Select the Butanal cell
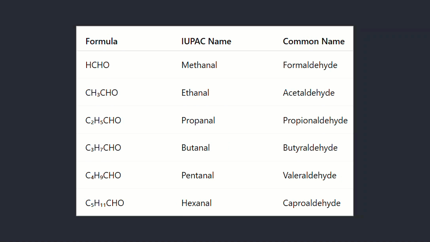This screenshot has height=242, width=430. click(196, 148)
